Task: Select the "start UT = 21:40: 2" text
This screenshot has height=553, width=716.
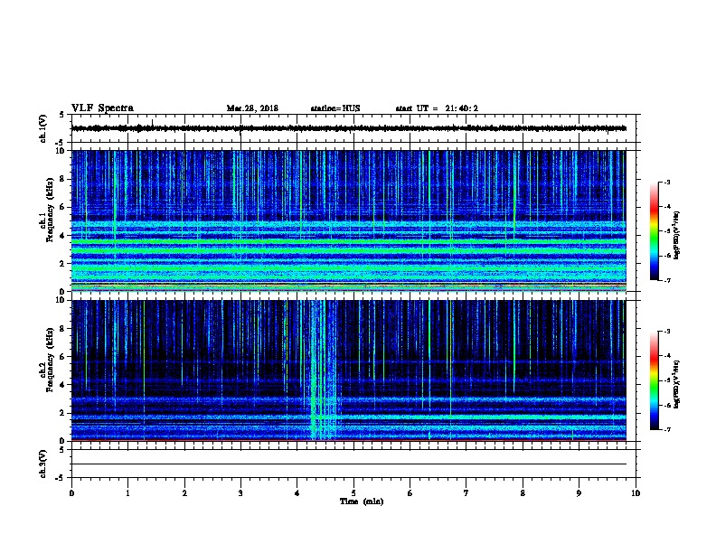Action: [437, 108]
